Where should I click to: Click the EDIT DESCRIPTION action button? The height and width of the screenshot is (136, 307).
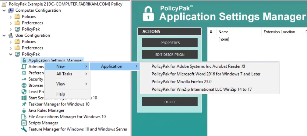tap(170, 55)
